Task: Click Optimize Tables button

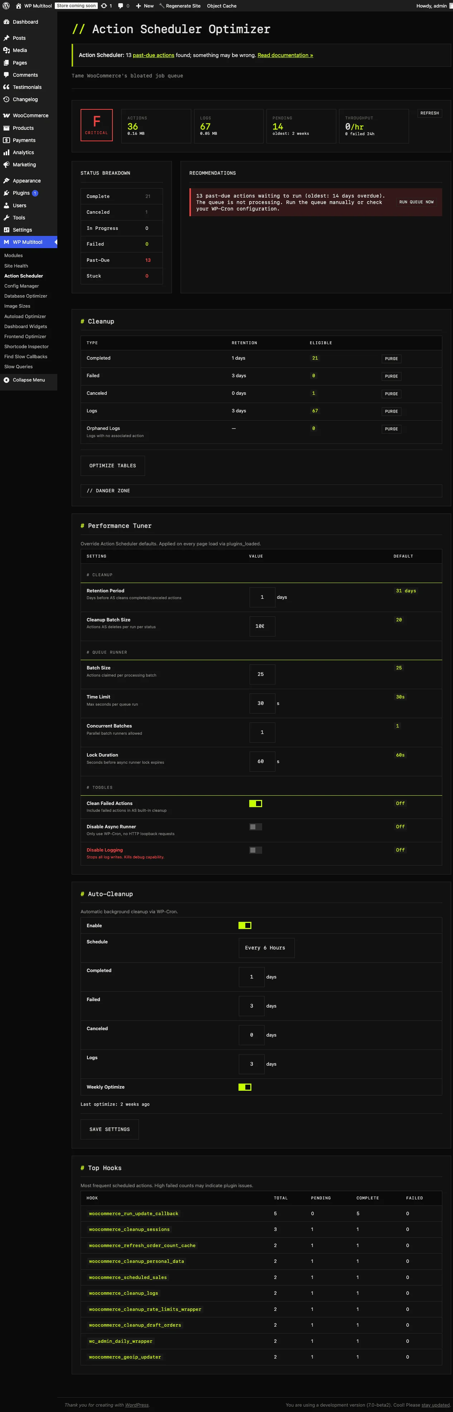Action: pos(113,465)
